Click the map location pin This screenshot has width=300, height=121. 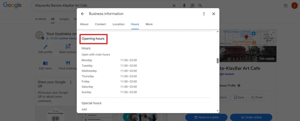246,37
